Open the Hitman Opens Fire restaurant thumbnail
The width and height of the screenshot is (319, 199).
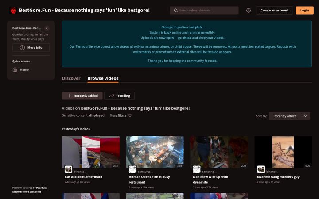155,152
